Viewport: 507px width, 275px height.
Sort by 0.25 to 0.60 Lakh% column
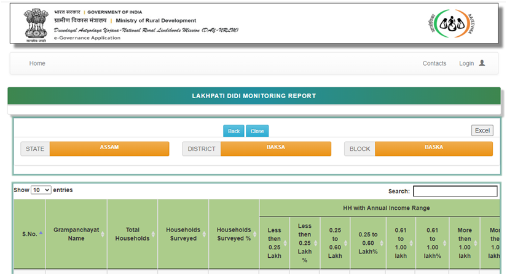point(382,243)
